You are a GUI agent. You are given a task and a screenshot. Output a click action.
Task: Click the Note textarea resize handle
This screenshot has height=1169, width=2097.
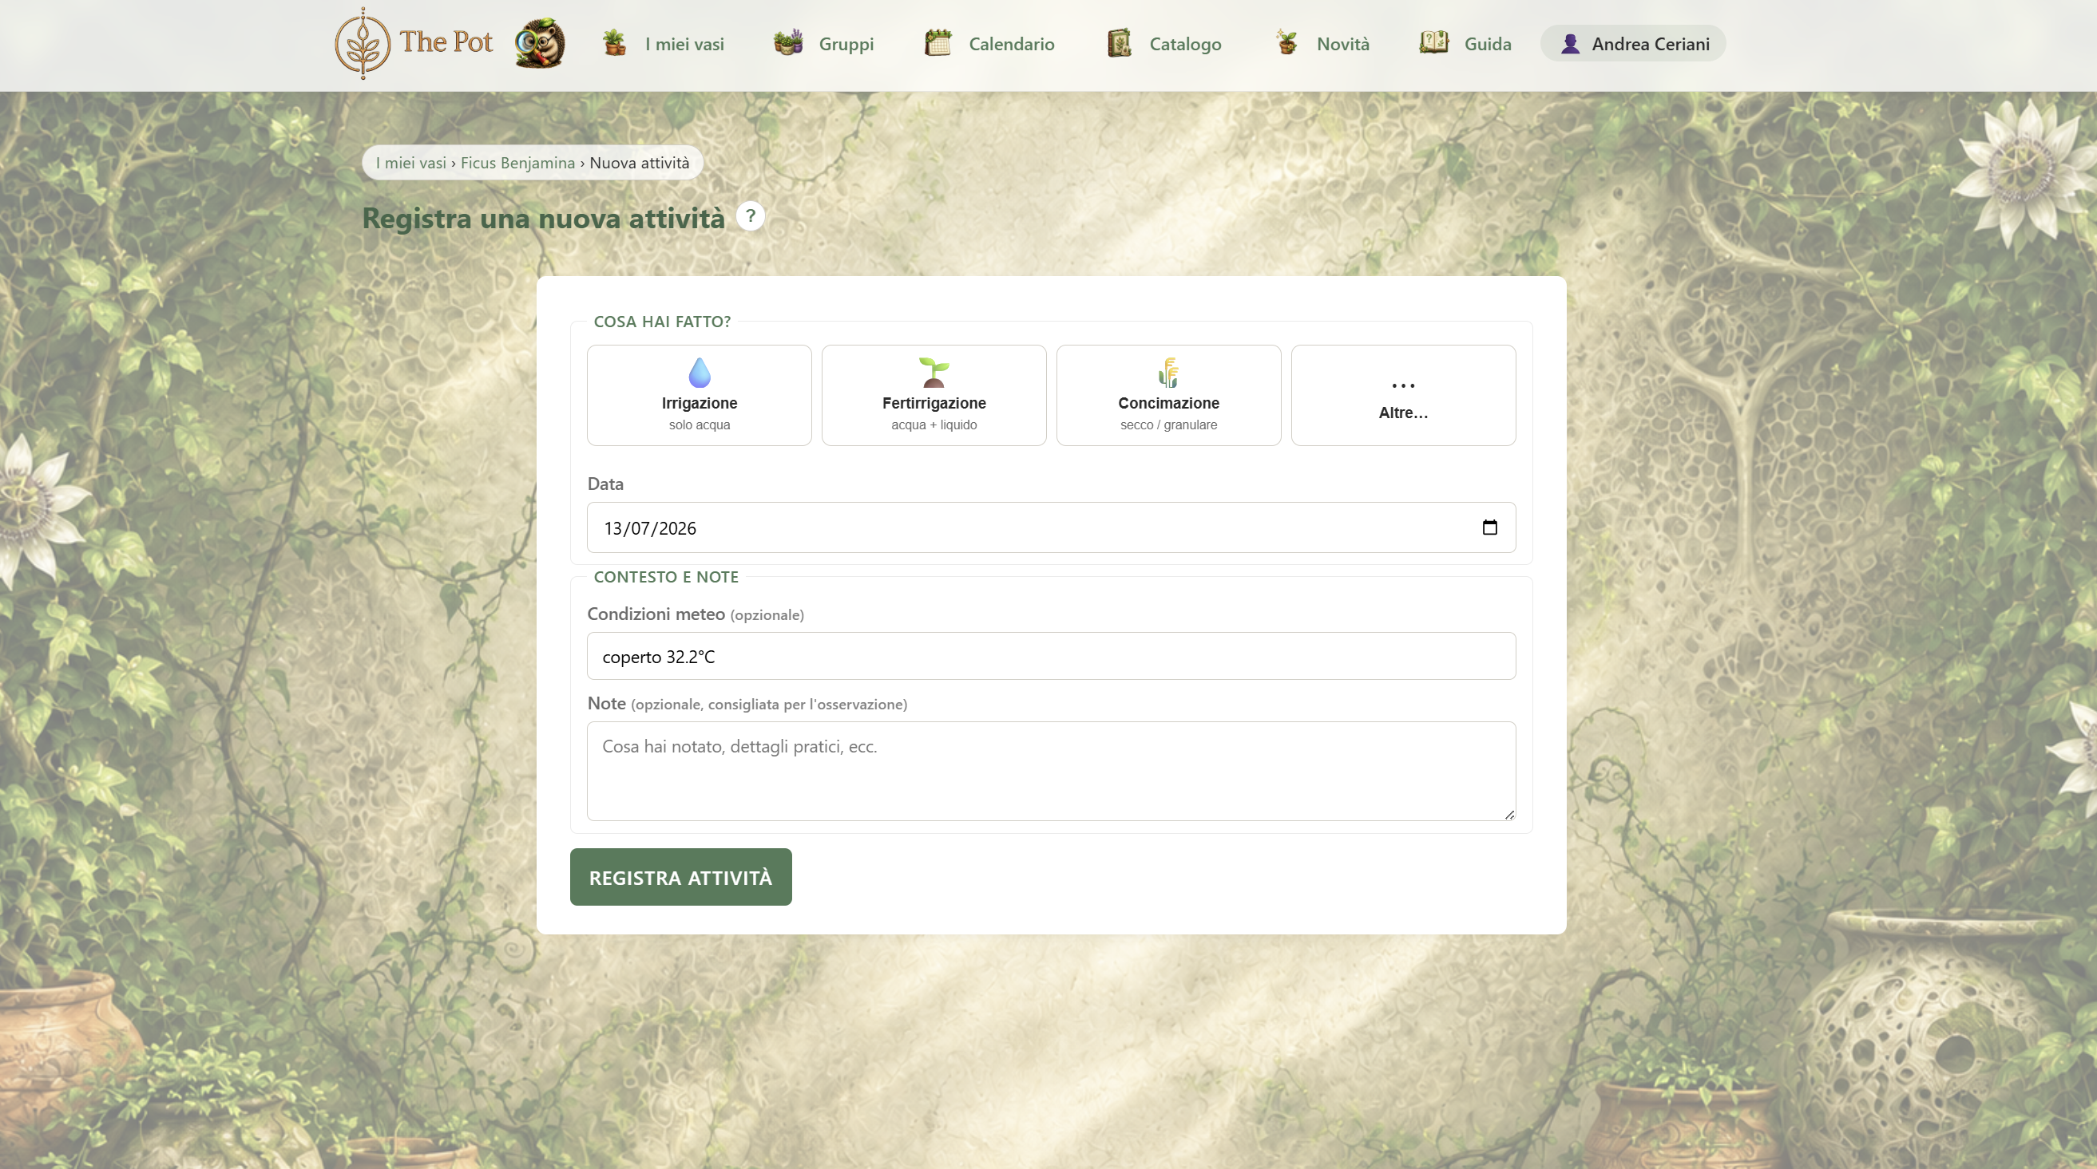(1509, 815)
